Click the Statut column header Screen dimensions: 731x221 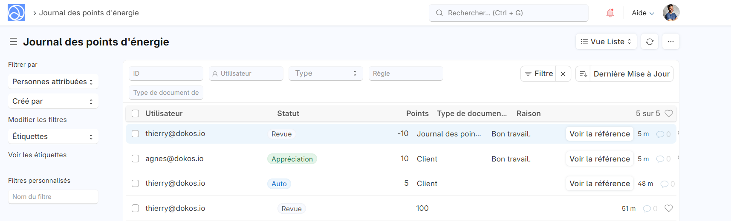coord(288,113)
